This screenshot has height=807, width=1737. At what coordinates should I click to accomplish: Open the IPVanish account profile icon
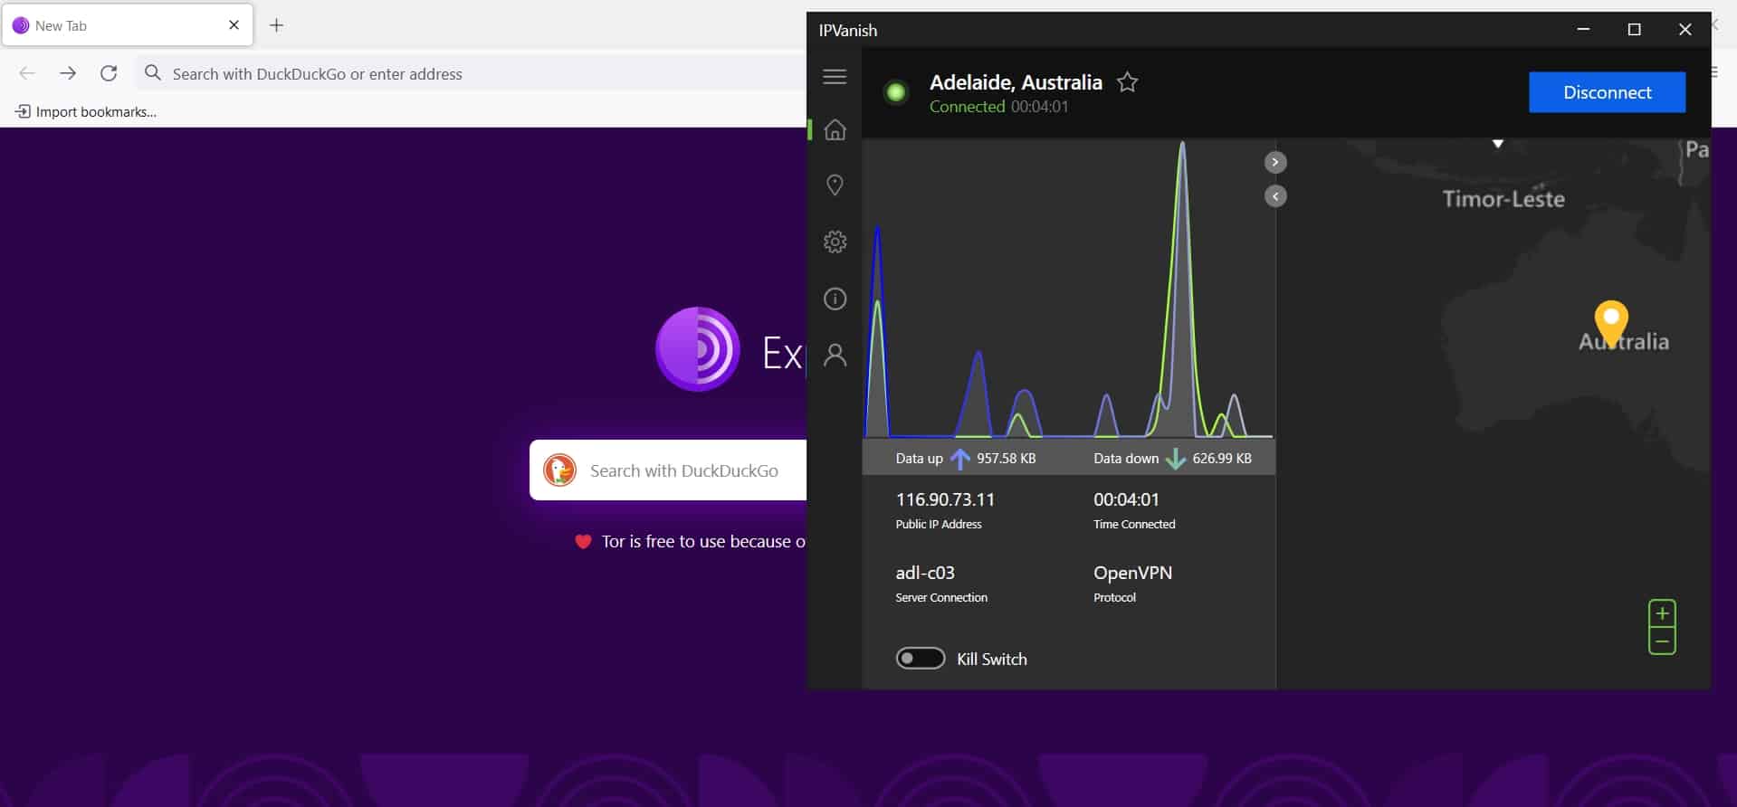pos(835,355)
